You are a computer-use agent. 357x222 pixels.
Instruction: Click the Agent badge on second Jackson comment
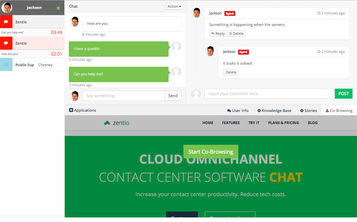click(243, 52)
